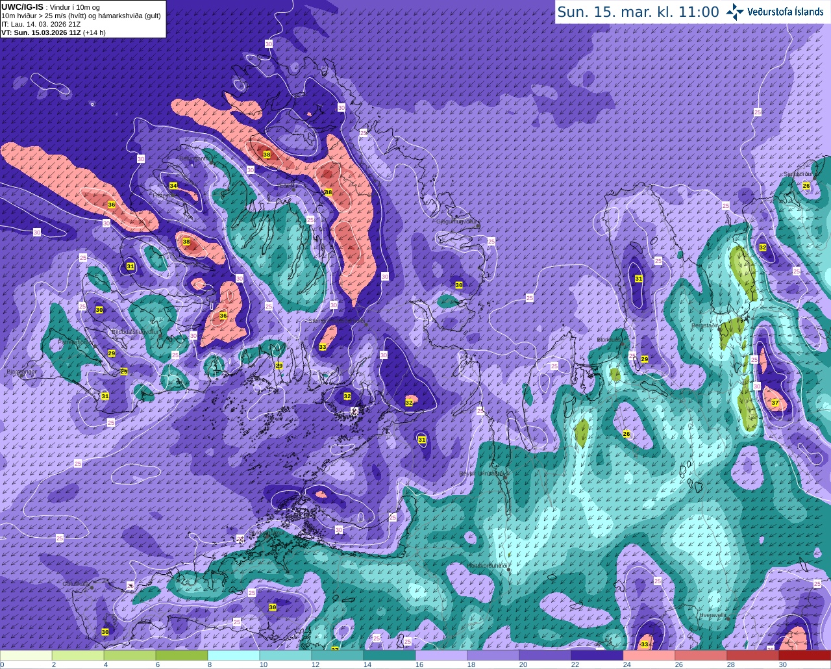
Task: Pick the dark purple 22–24 swatch in the colour bar
Action: (x=597, y=655)
